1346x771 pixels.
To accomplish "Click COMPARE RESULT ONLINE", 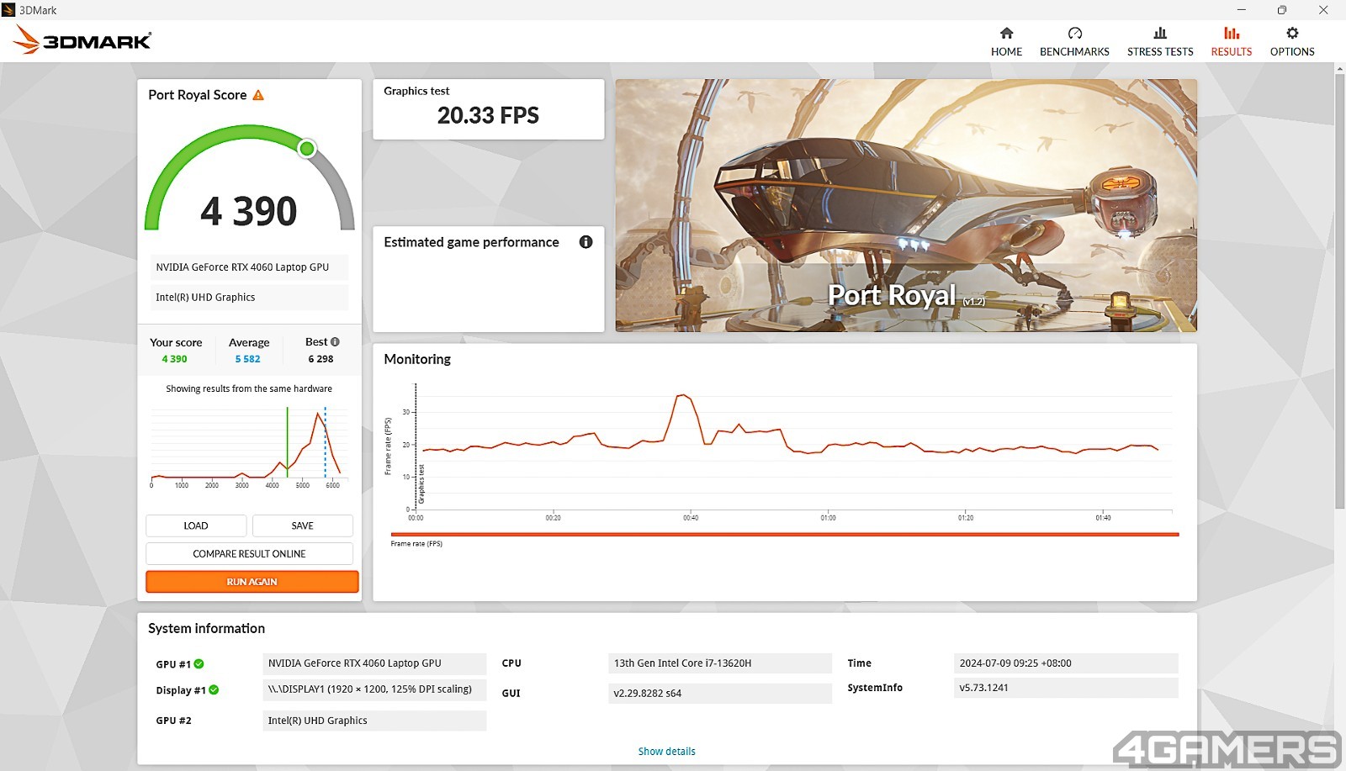I will [250, 553].
